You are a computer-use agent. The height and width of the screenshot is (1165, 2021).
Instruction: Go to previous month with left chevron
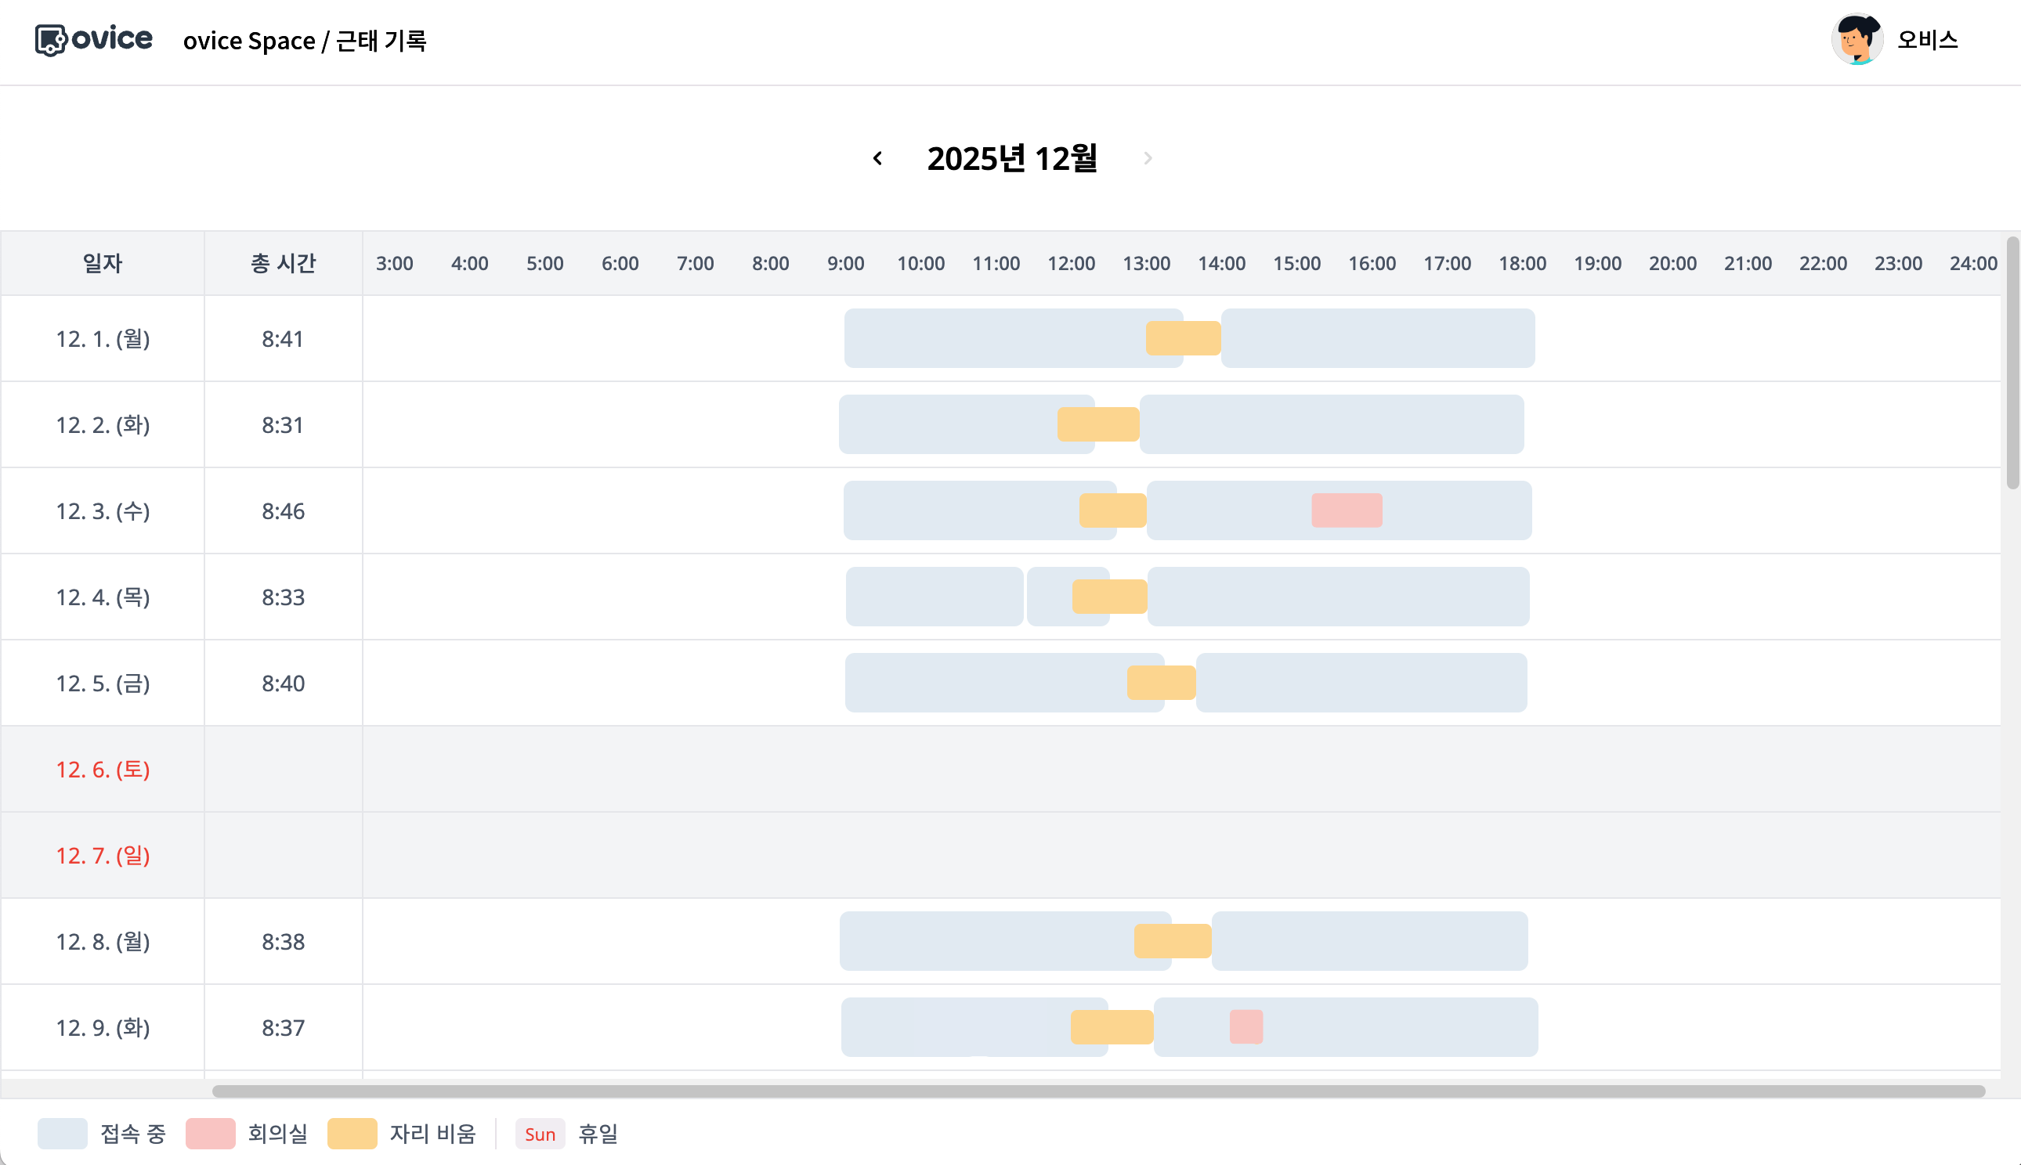pos(877,158)
